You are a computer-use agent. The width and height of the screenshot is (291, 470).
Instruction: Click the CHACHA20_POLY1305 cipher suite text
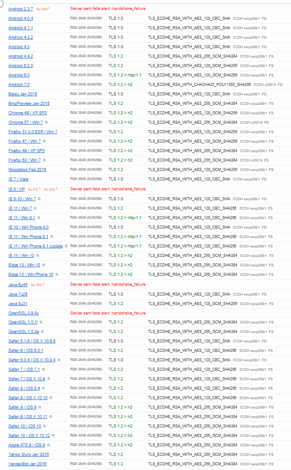pyautogui.click(x=199, y=85)
